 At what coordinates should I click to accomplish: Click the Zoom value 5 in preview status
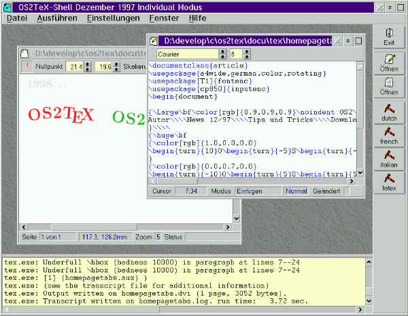[158, 237]
